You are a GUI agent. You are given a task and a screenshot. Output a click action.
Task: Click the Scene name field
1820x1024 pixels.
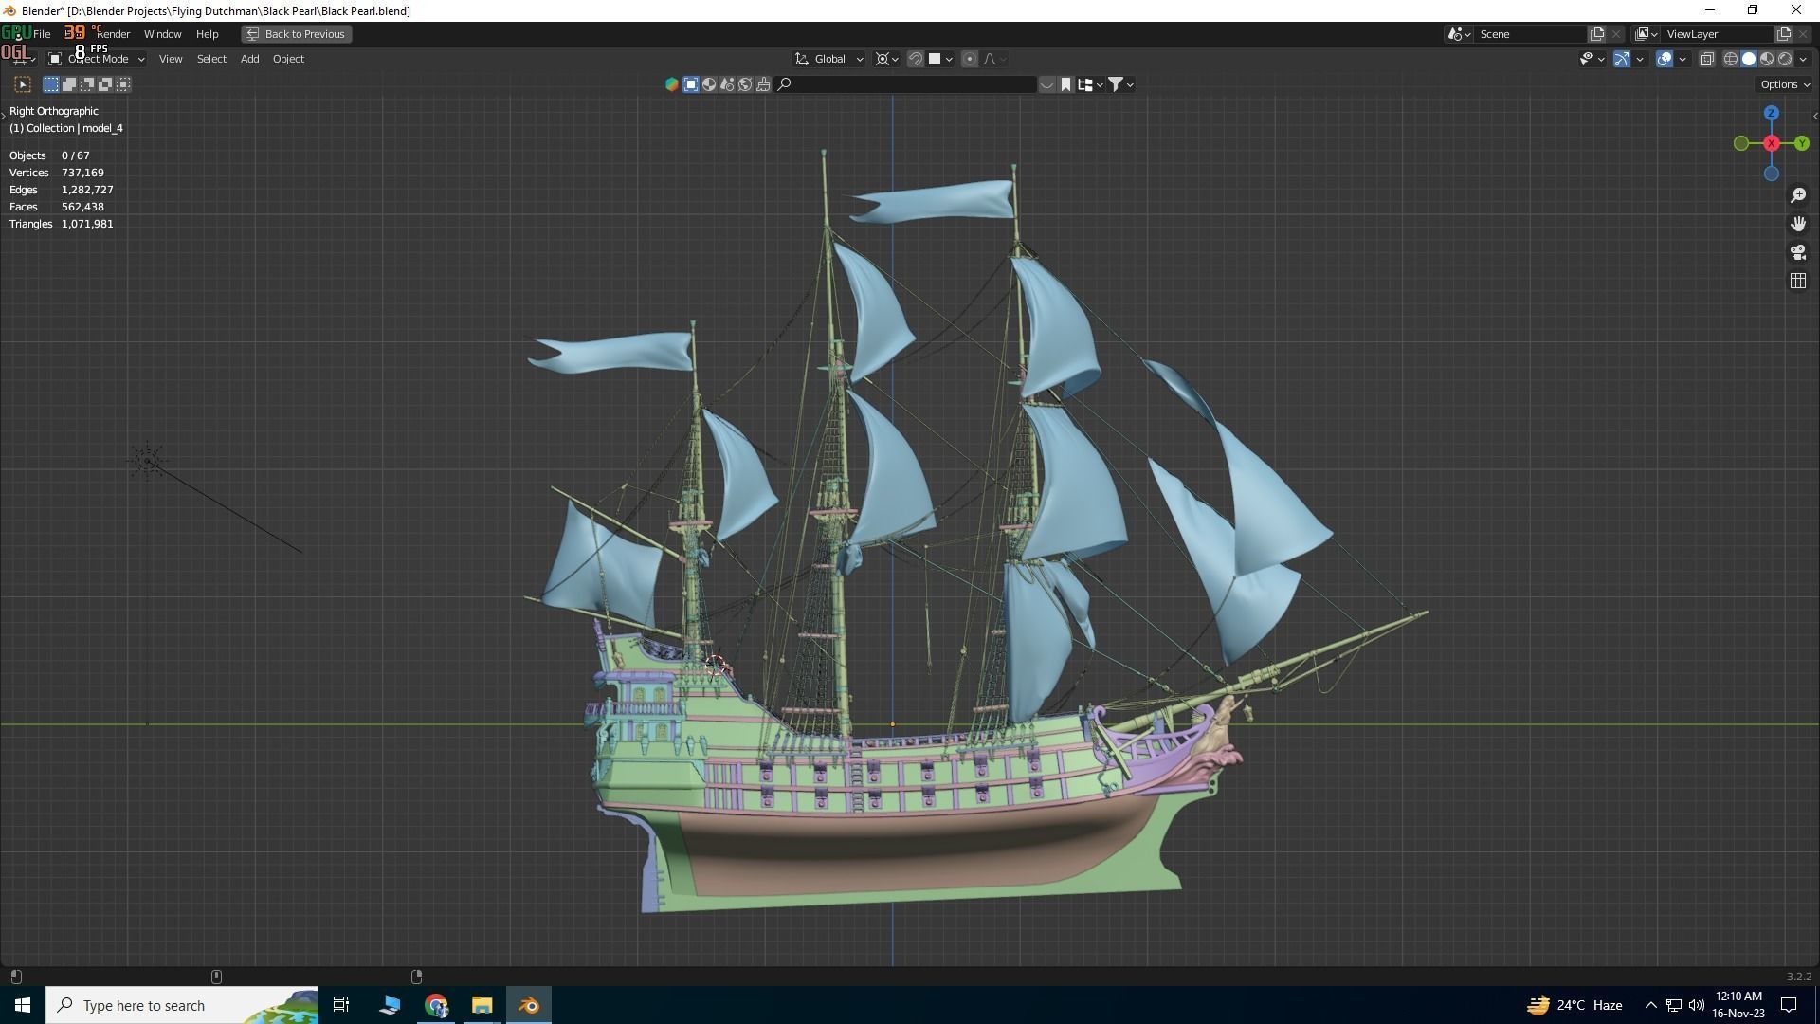[1531, 34]
